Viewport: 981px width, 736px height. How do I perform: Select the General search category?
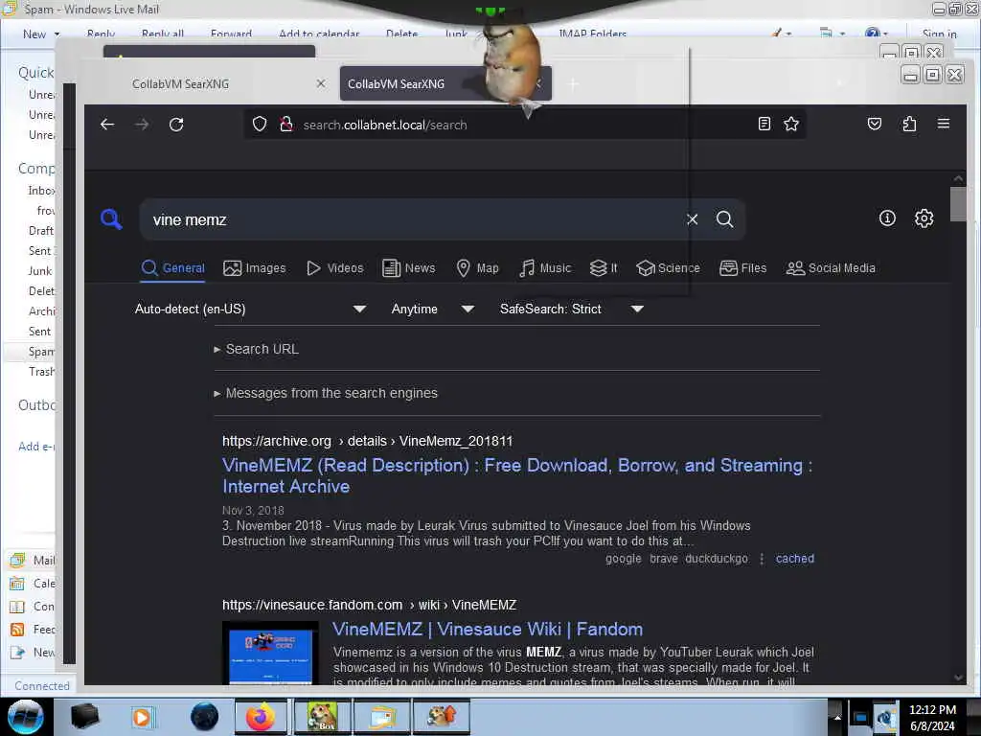coord(173,268)
